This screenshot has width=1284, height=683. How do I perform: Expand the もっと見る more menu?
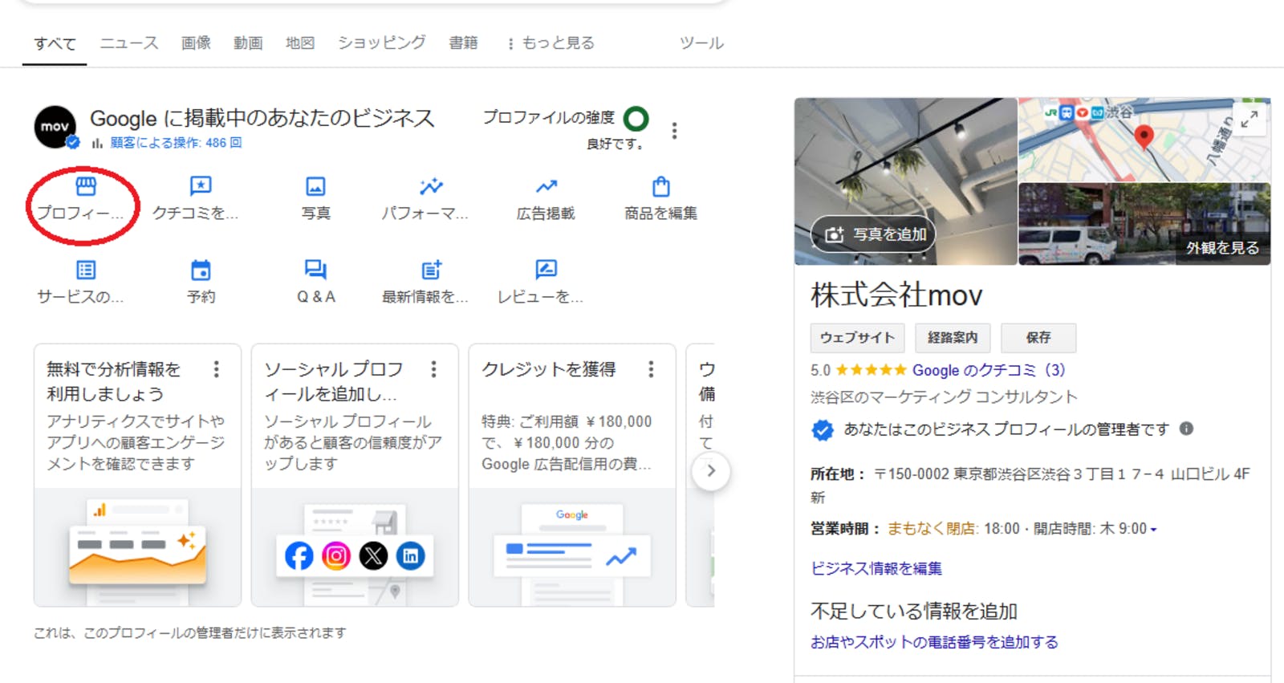click(x=551, y=43)
